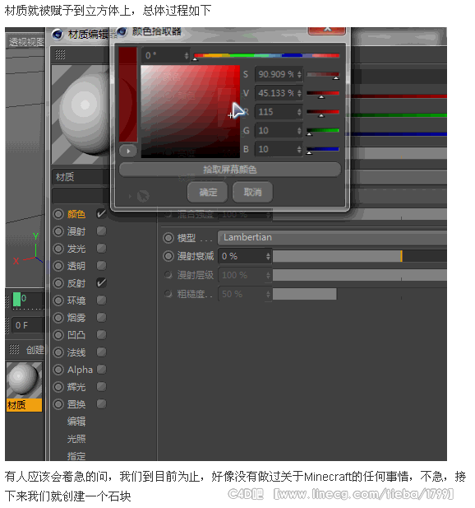Click the R red slider in color picker
The image size is (475, 508).
(323, 112)
